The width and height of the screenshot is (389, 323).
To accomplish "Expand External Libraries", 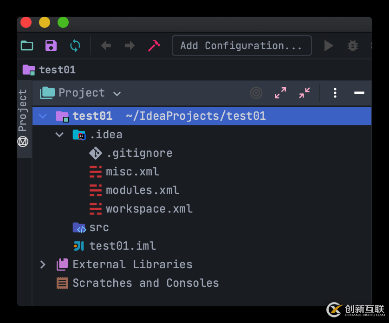I will tap(42, 265).
